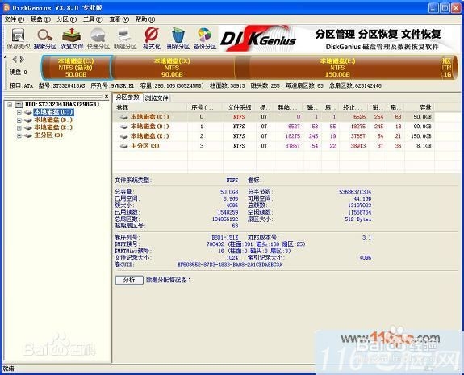Viewport: 464px width, 375px height.
Task: Select HD0:ST3320418AS (298GB) tree root
Action: point(62,104)
